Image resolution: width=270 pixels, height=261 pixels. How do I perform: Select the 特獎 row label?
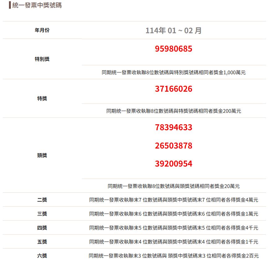(42, 98)
